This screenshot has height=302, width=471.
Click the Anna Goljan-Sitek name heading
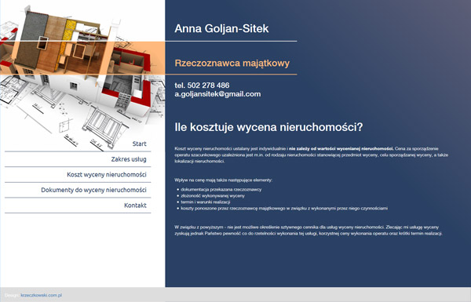click(221, 28)
